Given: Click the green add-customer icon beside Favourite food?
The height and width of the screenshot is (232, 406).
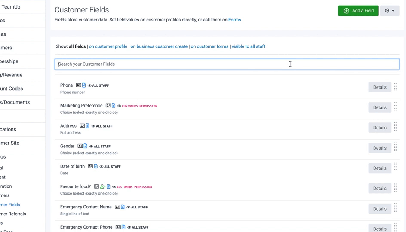Looking at the screenshot, I should (103, 186).
